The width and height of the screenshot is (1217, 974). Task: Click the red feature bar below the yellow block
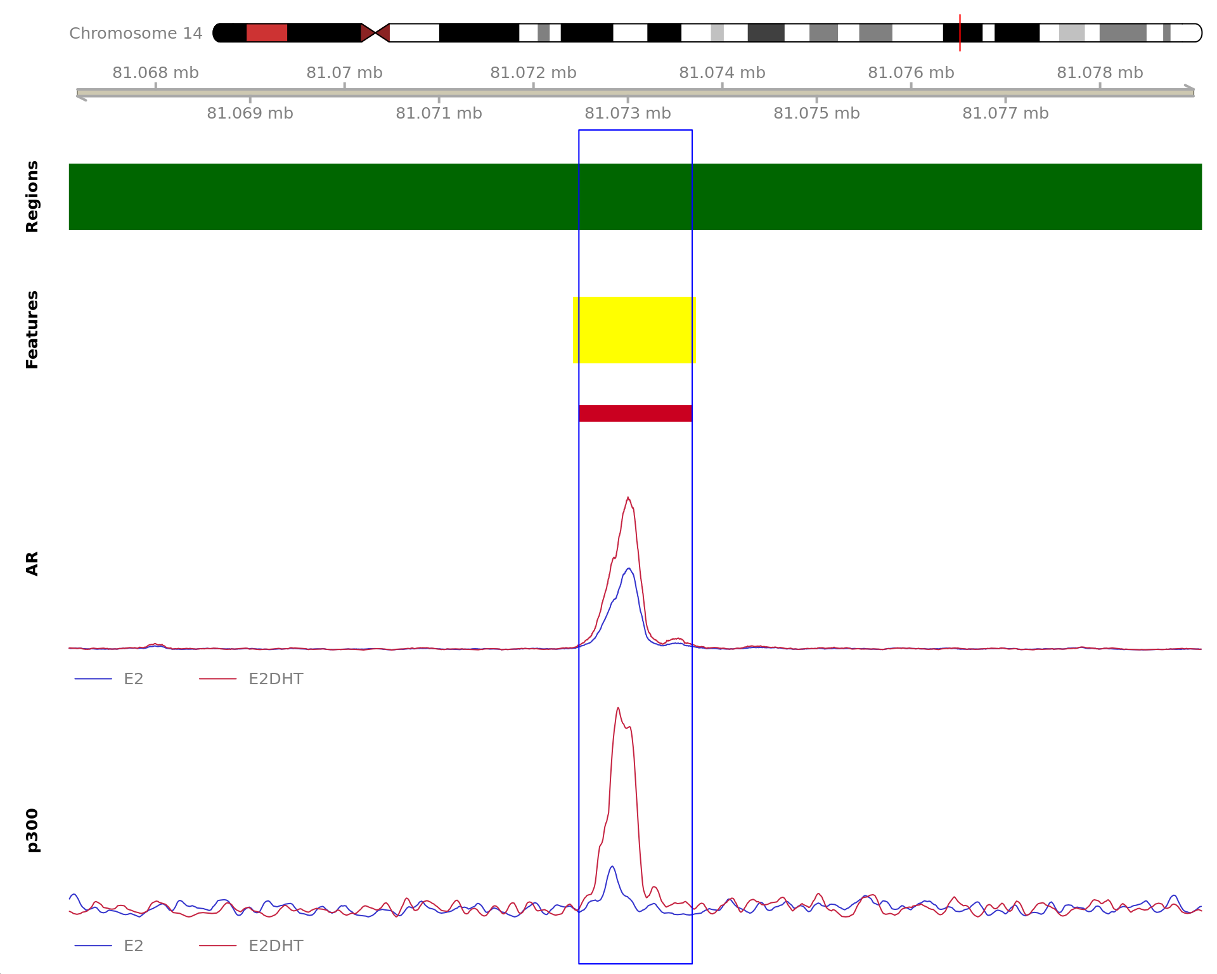point(635,413)
